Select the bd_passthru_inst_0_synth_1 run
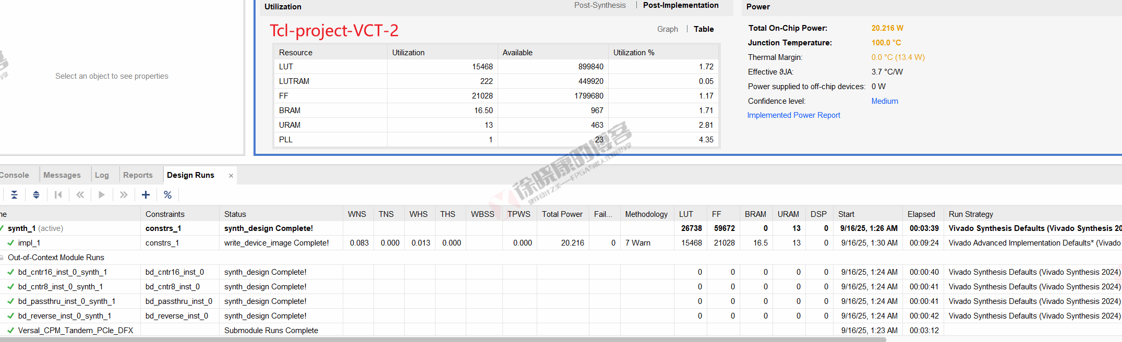 coord(561,301)
